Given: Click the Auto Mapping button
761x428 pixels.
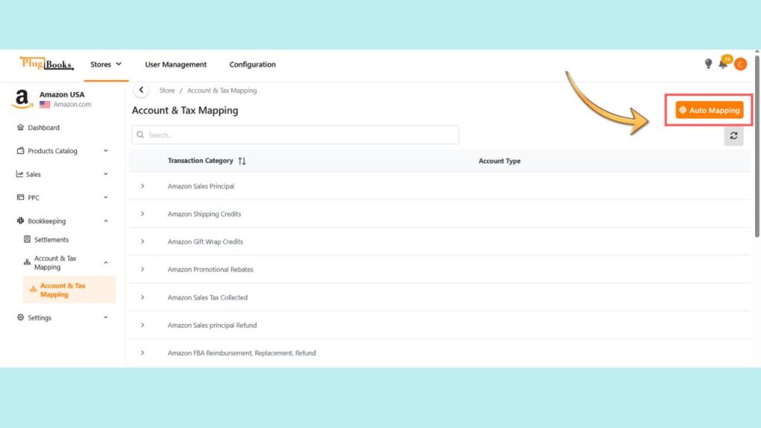Looking at the screenshot, I should pyautogui.click(x=709, y=110).
